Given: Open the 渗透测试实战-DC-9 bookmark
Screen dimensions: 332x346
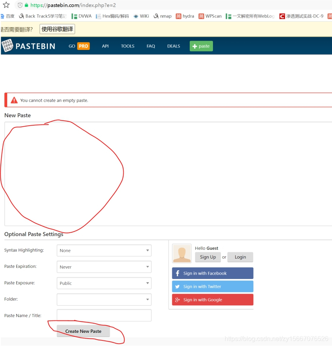Looking at the screenshot, I should 301,16.
